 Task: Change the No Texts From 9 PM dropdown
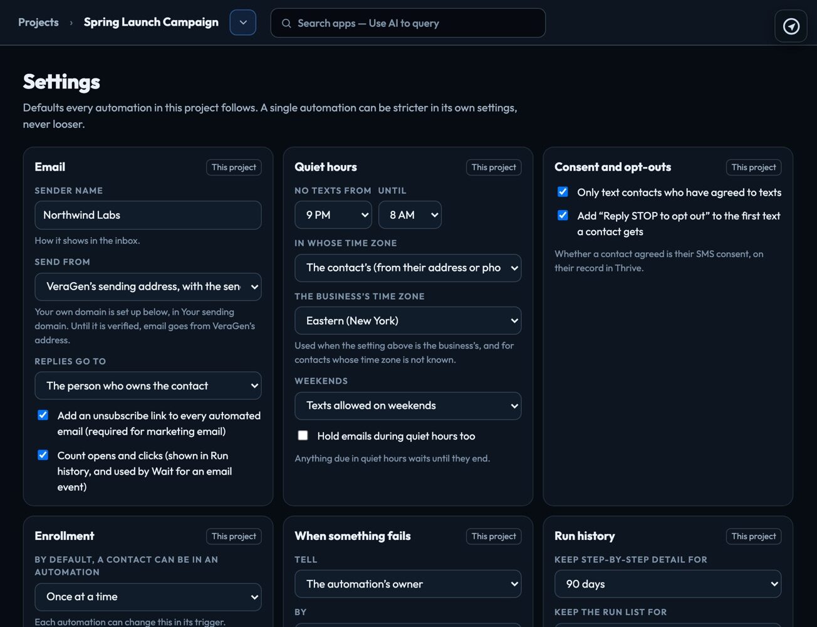point(333,215)
